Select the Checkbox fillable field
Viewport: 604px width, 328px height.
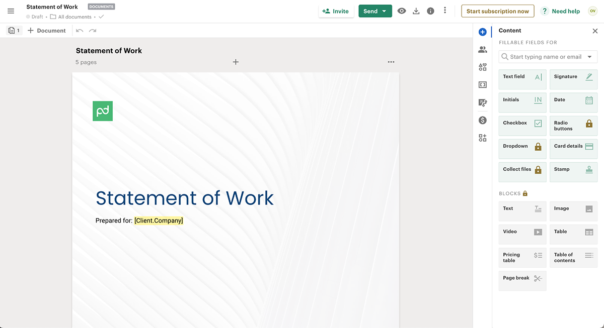522,126
